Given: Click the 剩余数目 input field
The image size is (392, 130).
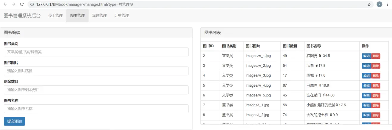Looking at the screenshot, I should (x=96, y=90).
